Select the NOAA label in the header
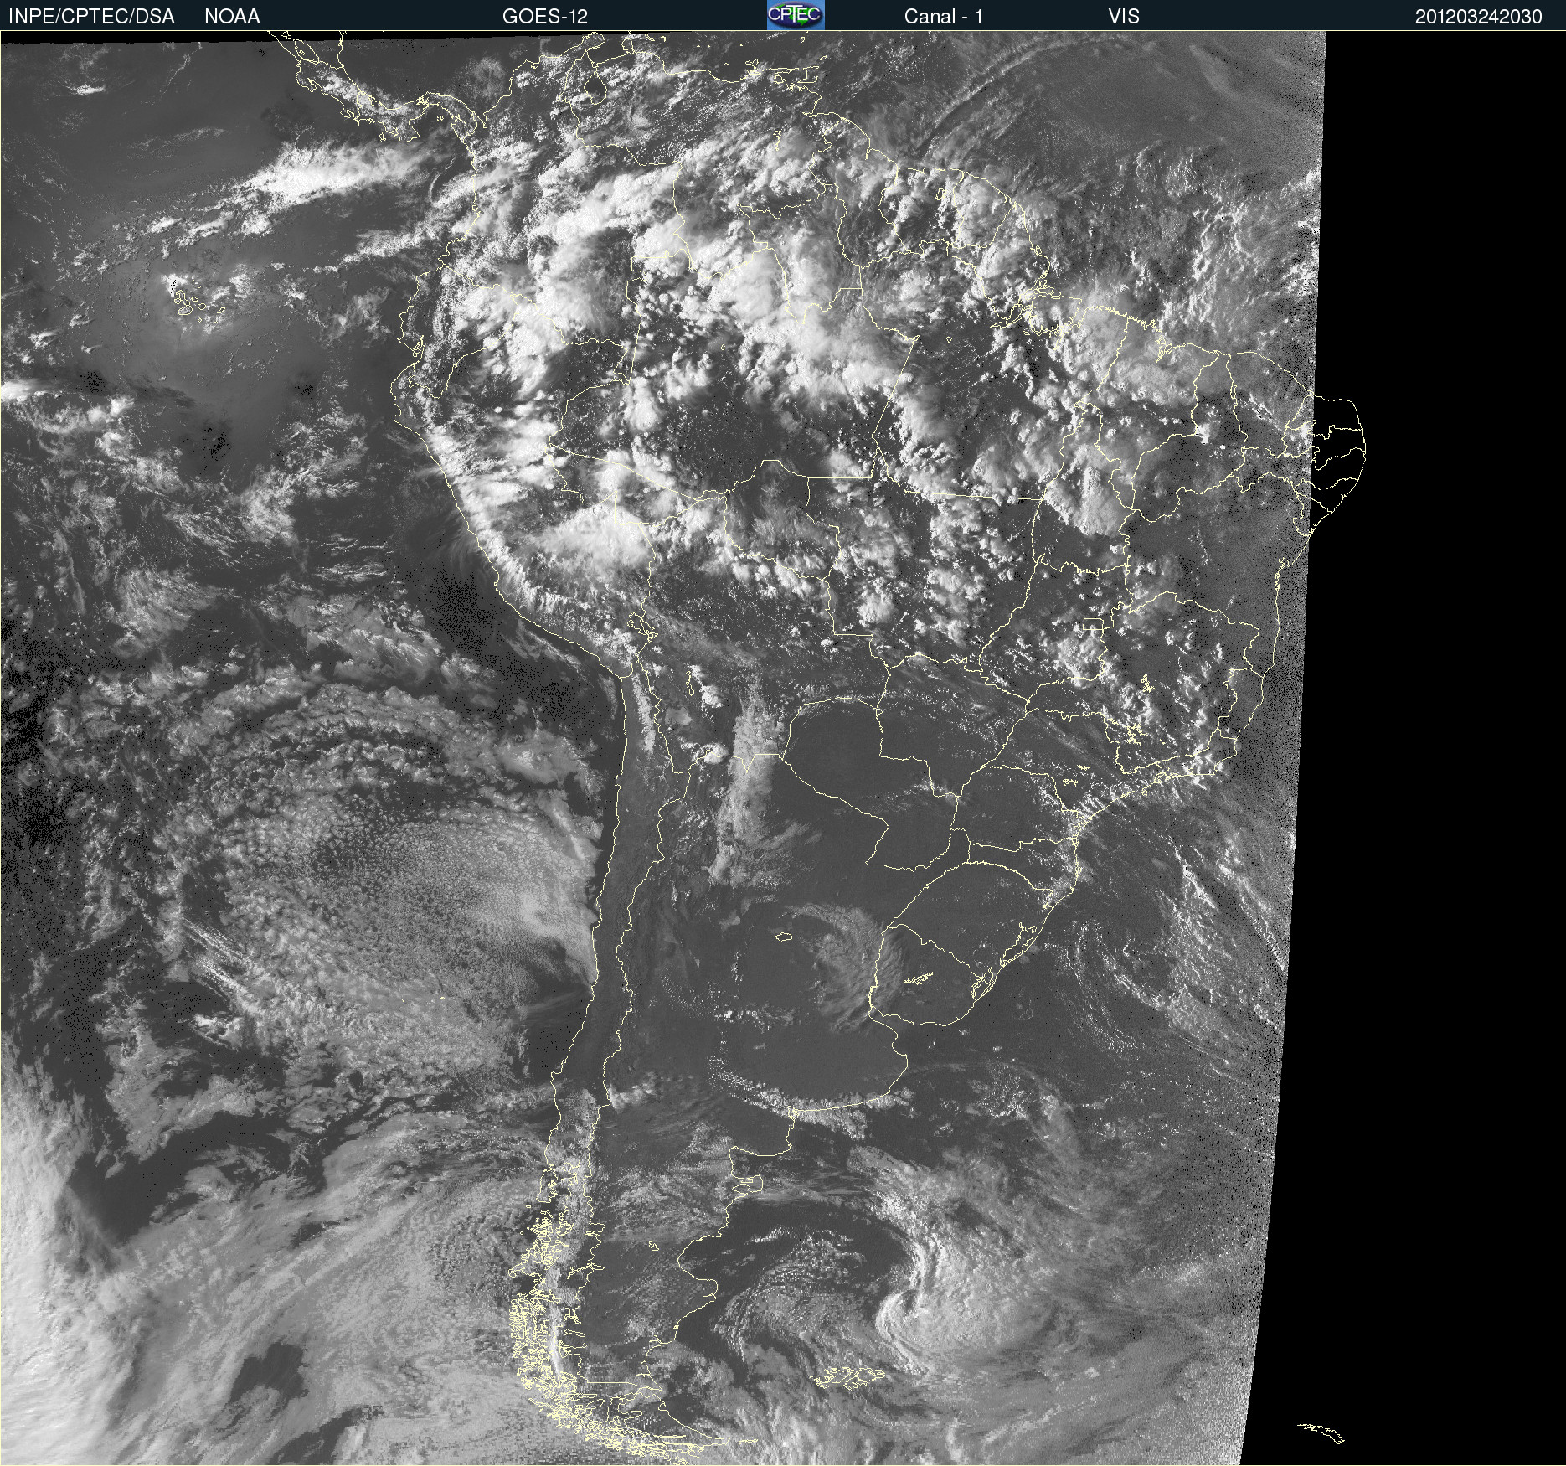This screenshot has width=1566, height=1466. (232, 17)
